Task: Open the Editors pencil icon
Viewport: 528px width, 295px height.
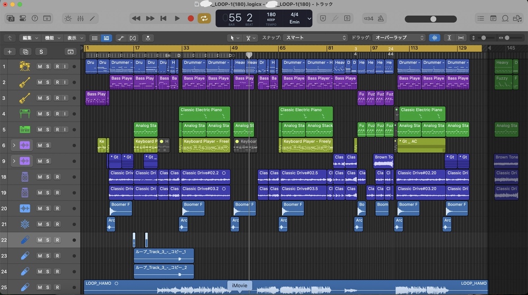Action: tap(93, 18)
